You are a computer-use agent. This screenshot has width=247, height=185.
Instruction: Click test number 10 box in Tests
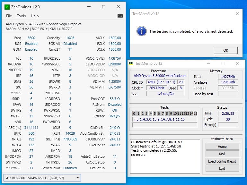coord(175,114)
